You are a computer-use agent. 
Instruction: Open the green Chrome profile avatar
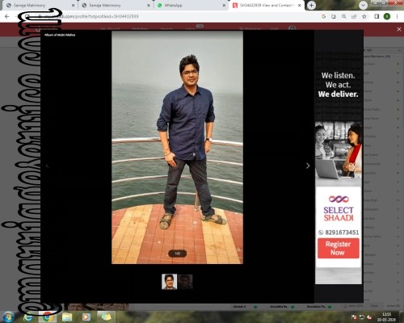click(387, 16)
